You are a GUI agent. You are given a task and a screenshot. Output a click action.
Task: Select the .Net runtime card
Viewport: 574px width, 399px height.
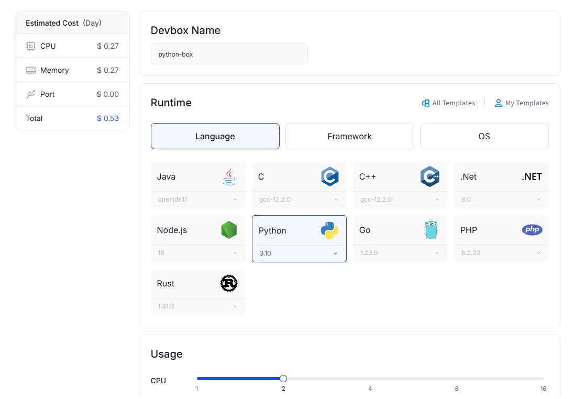(x=501, y=177)
